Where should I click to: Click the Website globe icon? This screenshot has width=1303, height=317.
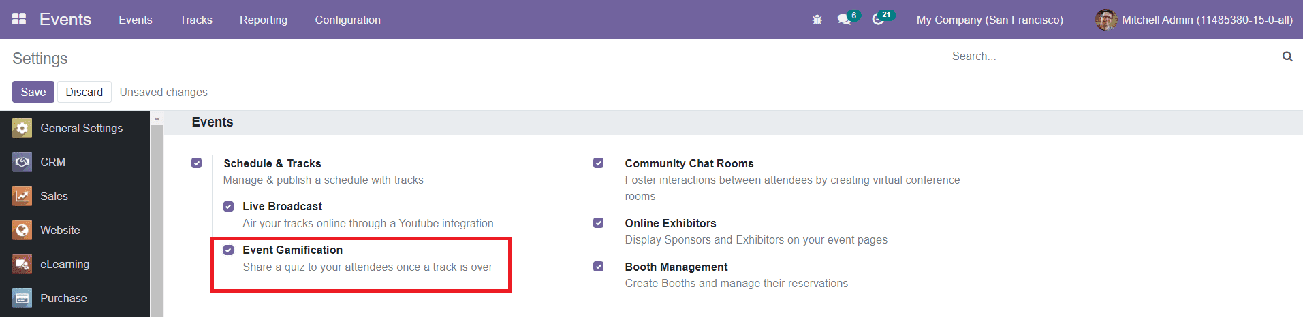(x=22, y=230)
